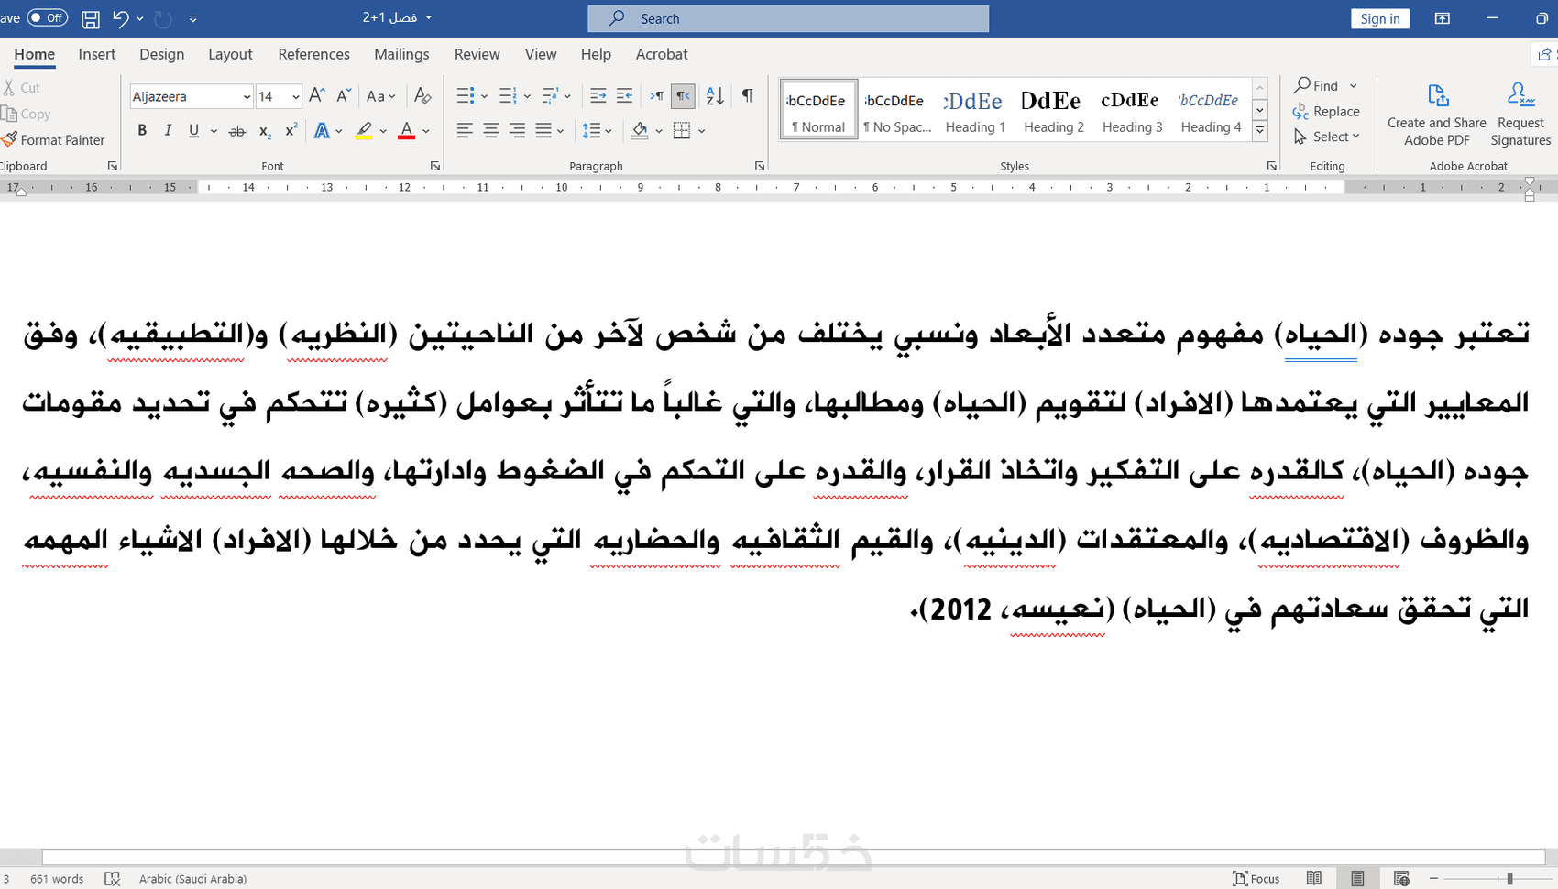Toggle Focus mode
Image resolution: width=1558 pixels, height=889 pixels.
pyautogui.click(x=1256, y=878)
